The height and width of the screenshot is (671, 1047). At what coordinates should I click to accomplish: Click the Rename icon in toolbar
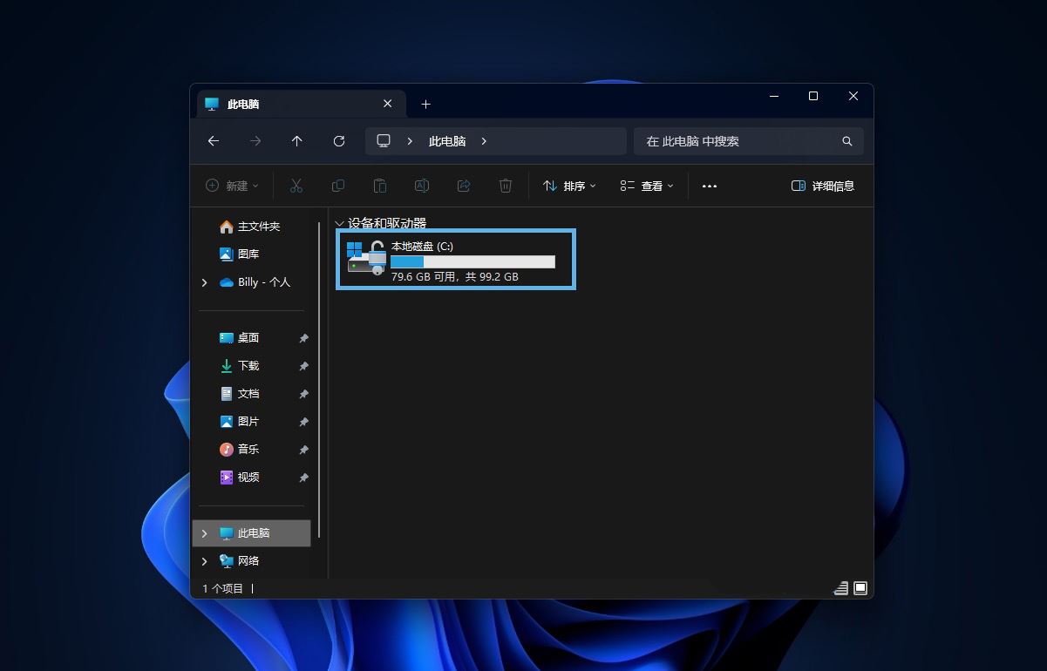tap(421, 186)
